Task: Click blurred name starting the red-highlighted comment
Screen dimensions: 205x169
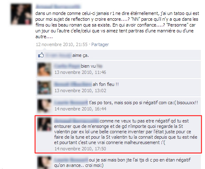Action: [77, 121]
